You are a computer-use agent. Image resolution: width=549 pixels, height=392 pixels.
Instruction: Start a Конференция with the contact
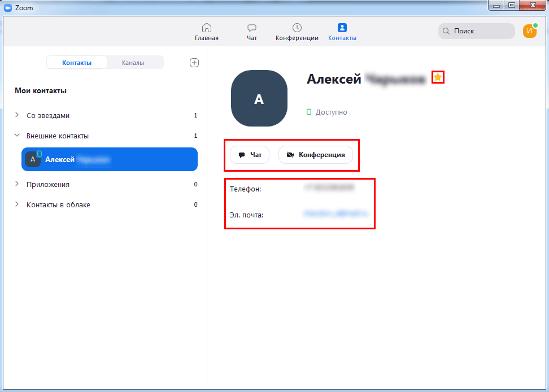click(x=315, y=155)
